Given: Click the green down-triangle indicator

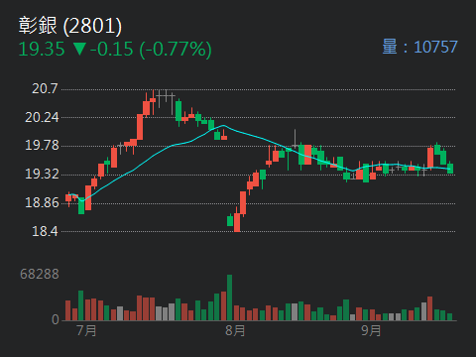Looking at the screenshot, I should pos(79,49).
